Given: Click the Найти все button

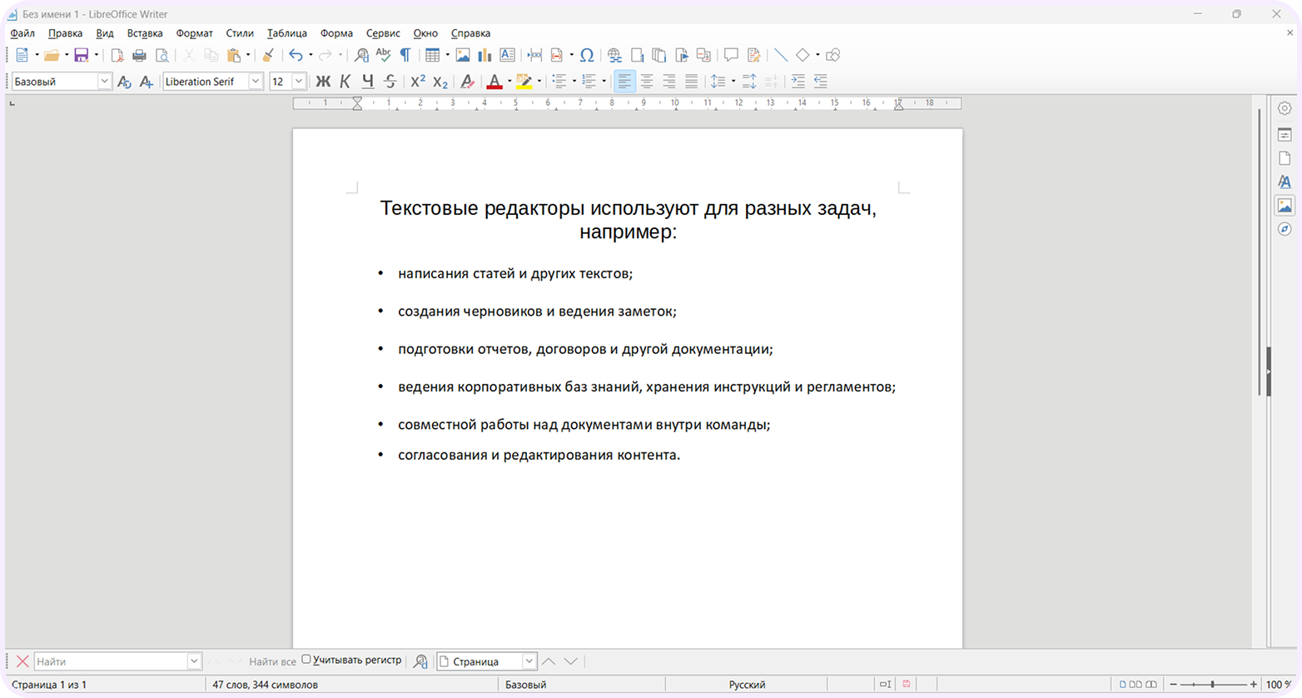Looking at the screenshot, I should [x=272, y=661].
